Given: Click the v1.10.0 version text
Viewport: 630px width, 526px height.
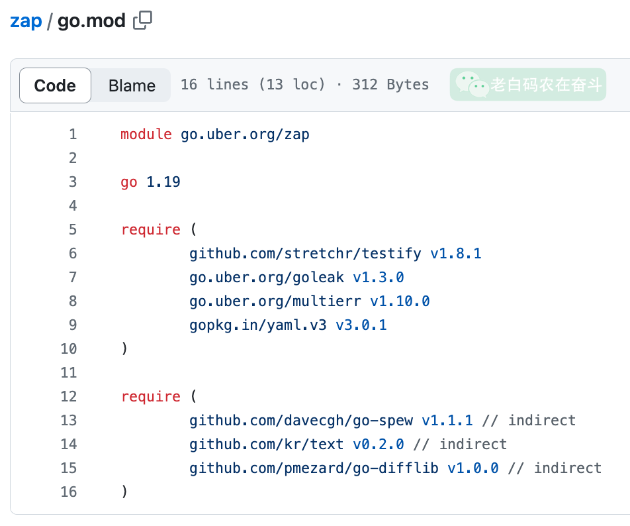Looking at the screenshot, I should click(x=400, y=301).
